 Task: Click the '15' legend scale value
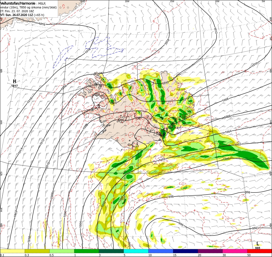(175, 255)
